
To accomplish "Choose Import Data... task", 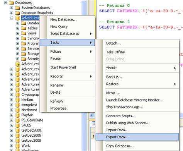I will tap(137, 130).
